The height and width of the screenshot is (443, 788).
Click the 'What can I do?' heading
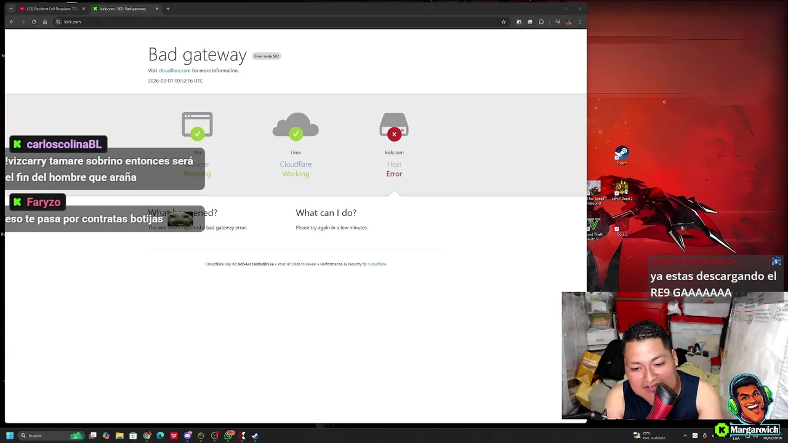(x=326, y=213)
